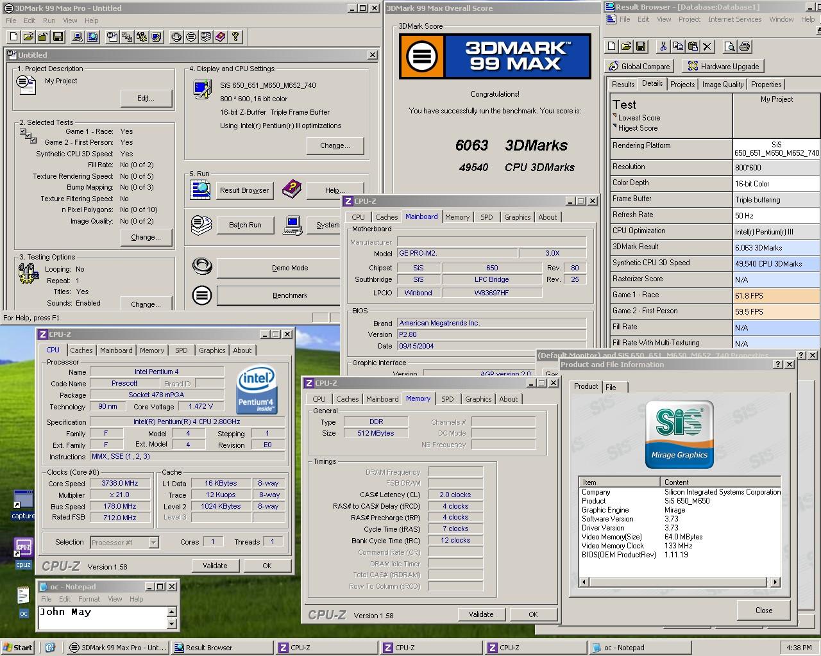Click the purple book icon beside Help button
Screen dimensions: 821x656
tap(292, 189)
